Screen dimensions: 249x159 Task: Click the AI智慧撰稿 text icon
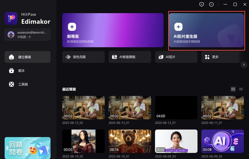(114, 57)
